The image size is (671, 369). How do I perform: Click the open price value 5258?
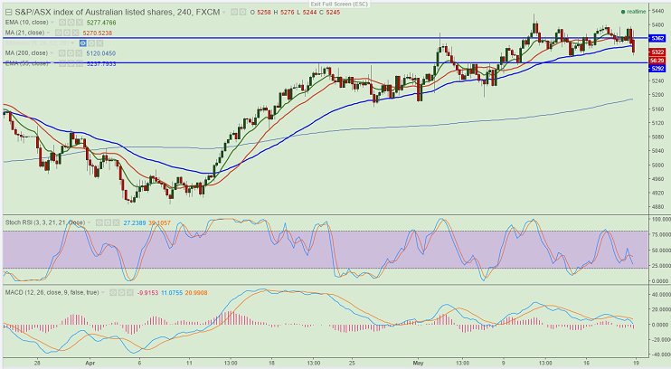click(x=264, y=13)
